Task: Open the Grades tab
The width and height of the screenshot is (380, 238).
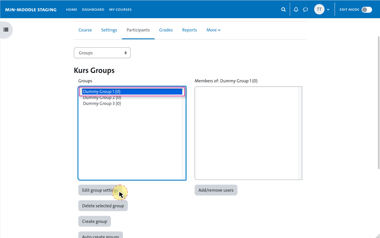Action: click(x=166, y=30)
